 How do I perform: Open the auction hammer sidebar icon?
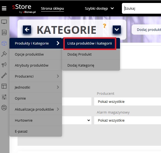click(x=4, y=54)
